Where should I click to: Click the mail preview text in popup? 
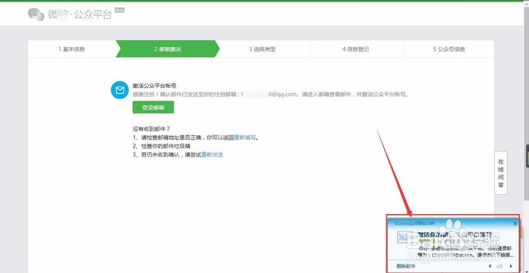(466, 252)
